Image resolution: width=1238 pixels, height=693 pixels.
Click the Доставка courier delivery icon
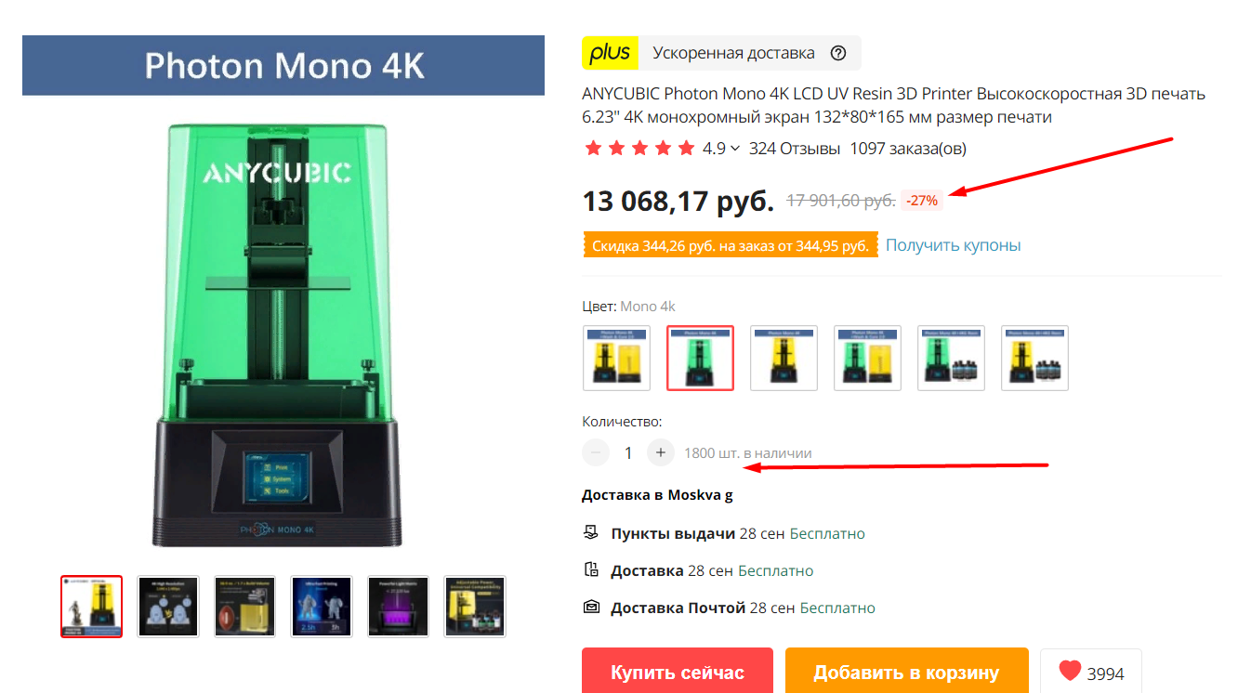[590, 570]
